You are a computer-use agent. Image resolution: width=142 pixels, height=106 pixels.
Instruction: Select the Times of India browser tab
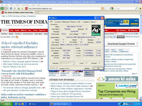[18, 12]
